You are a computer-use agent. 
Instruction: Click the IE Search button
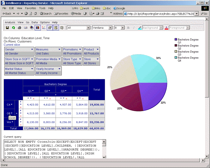click(x=46, y=13)
